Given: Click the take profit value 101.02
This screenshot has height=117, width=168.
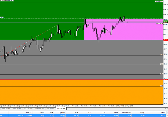Looking at the screenshot, I should tap(103, 116).
